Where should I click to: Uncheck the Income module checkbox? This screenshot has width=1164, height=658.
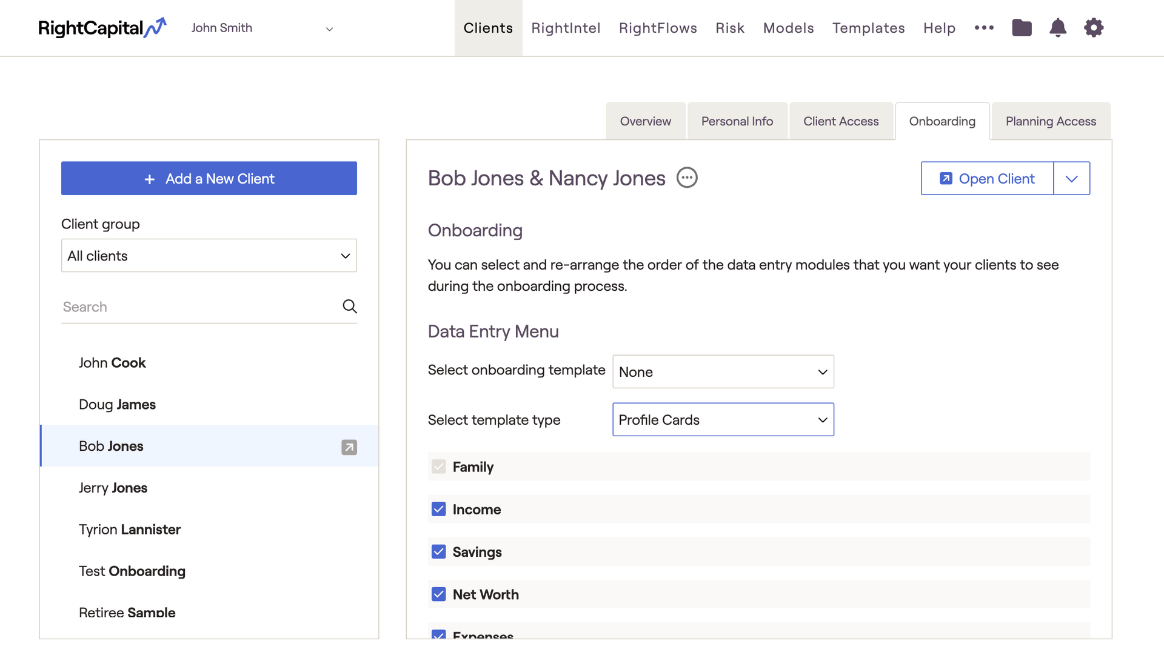[438, 509]
